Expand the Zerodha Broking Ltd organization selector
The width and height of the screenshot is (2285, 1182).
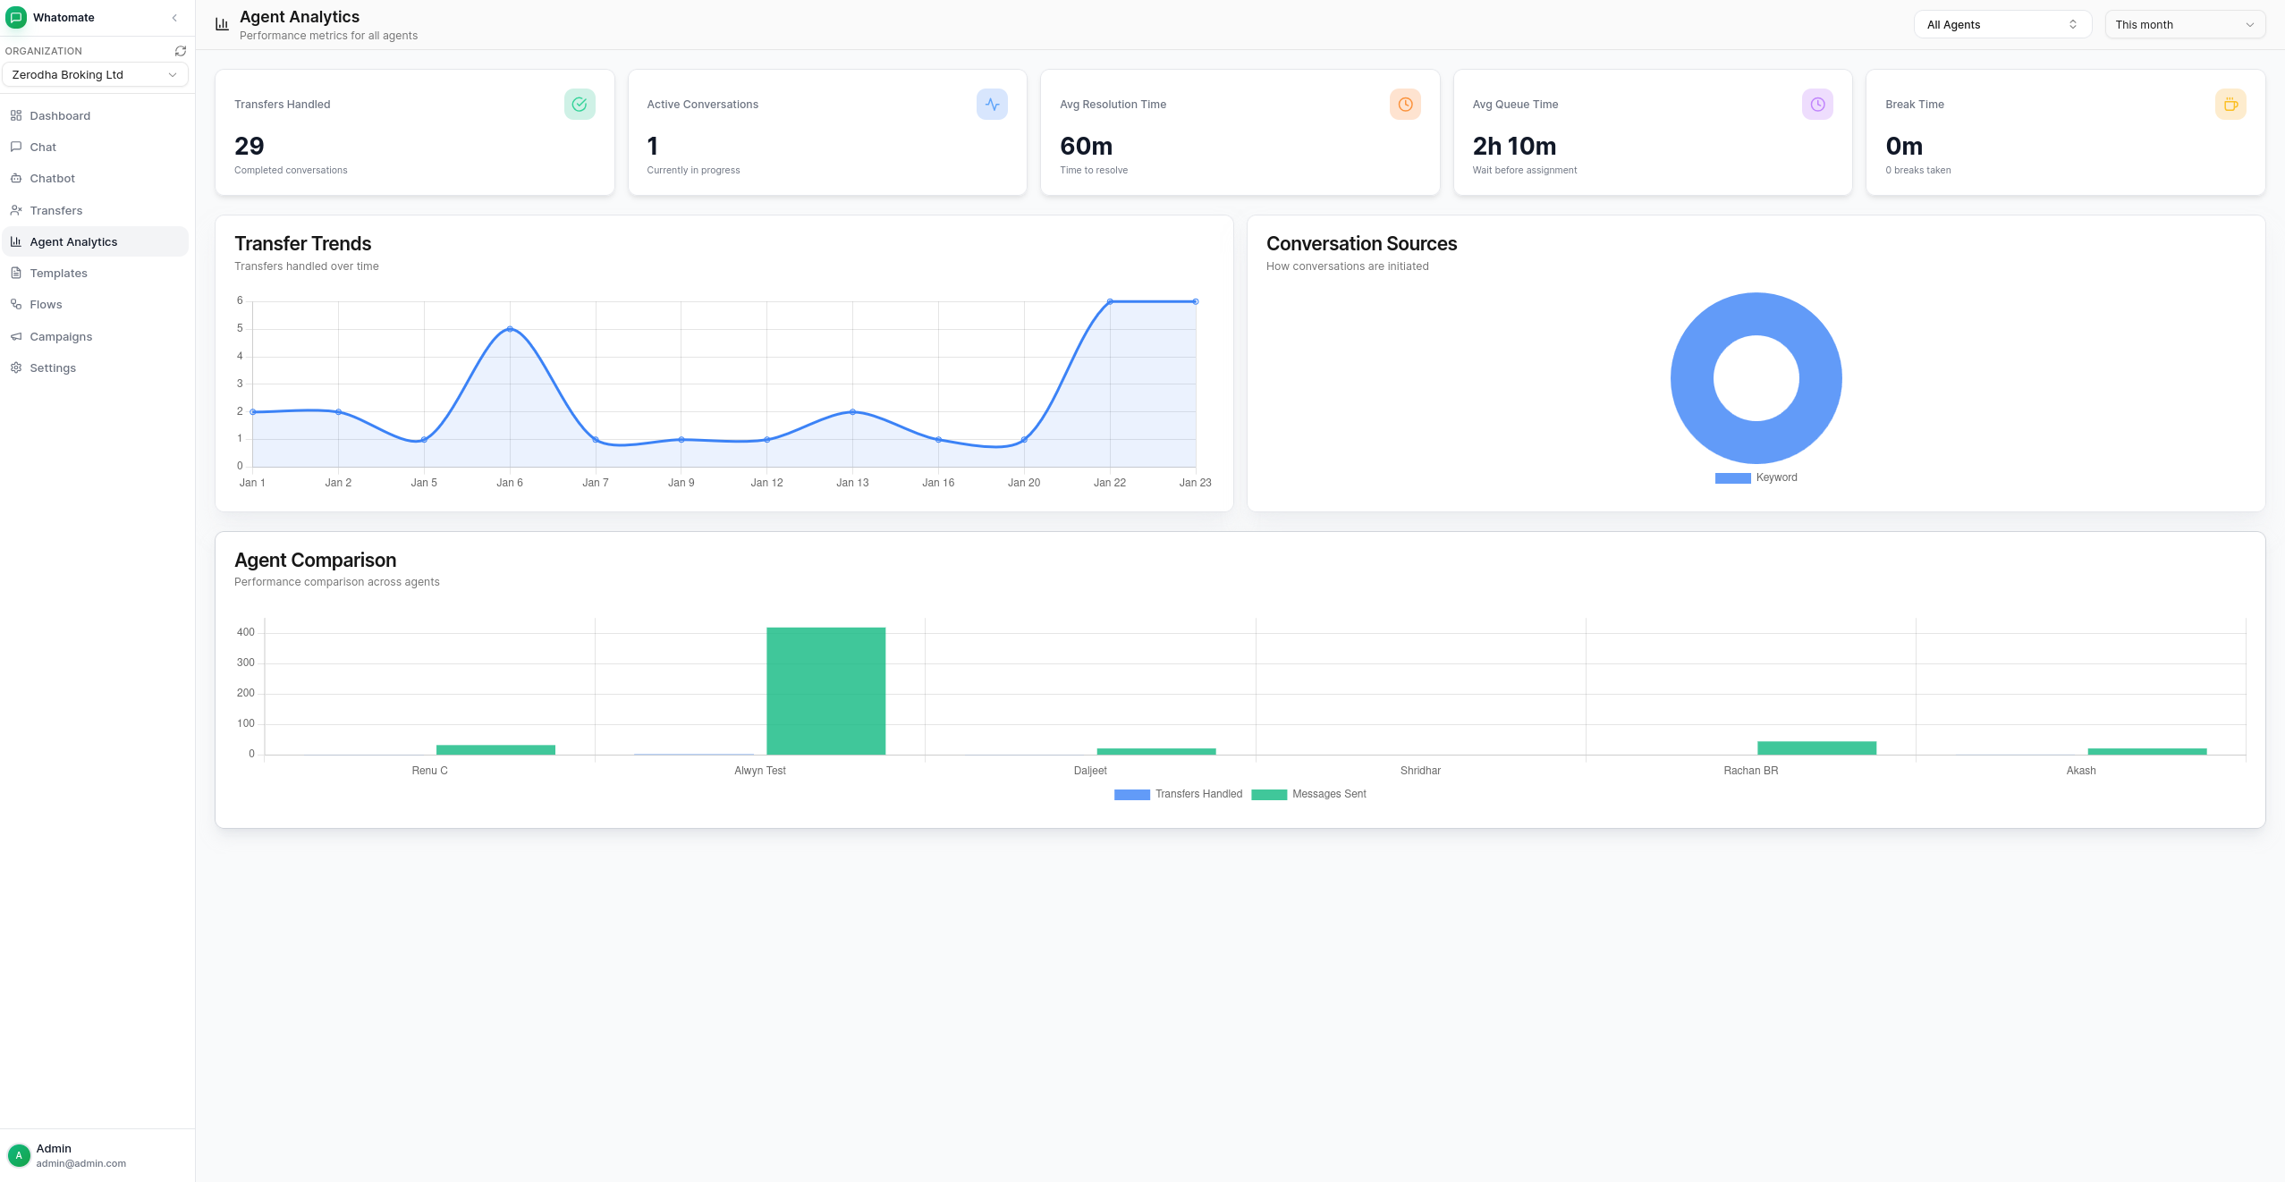click(x=95, y=74)
